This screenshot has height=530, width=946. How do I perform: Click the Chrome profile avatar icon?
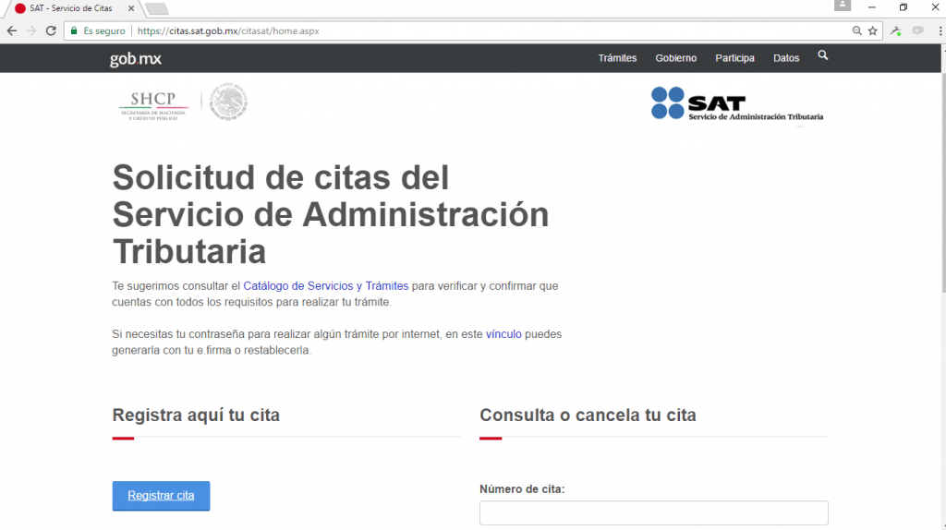pyautogui.click(x=843, y=6)
